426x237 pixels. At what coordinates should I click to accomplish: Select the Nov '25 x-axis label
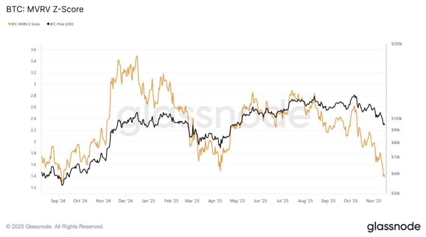pyautogui.click(x=373, y=201)
